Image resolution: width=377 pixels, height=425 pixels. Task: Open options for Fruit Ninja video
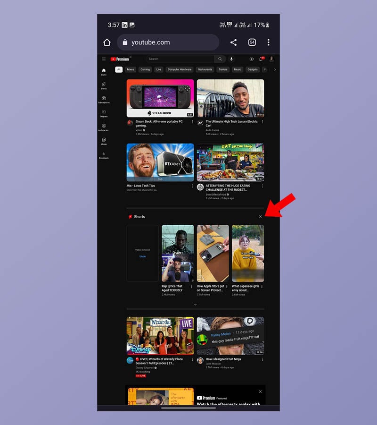click(262, 359)
